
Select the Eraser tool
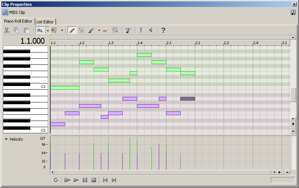[x=106, y=30]
